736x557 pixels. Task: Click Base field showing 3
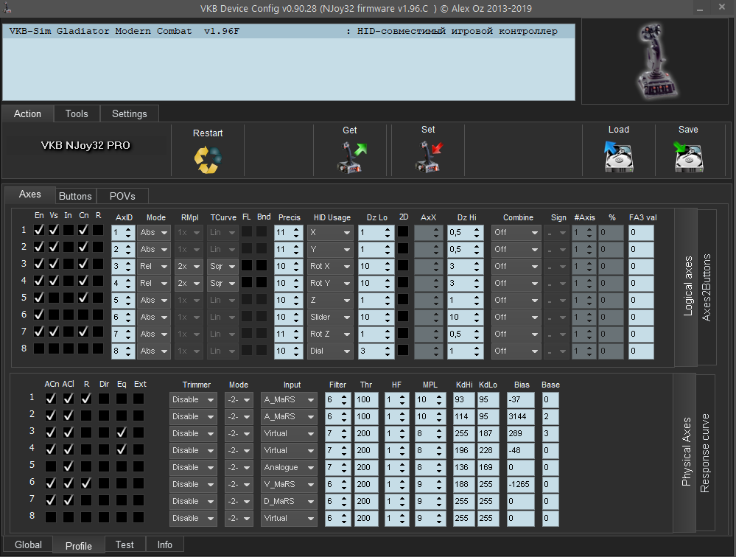point(550,433)
